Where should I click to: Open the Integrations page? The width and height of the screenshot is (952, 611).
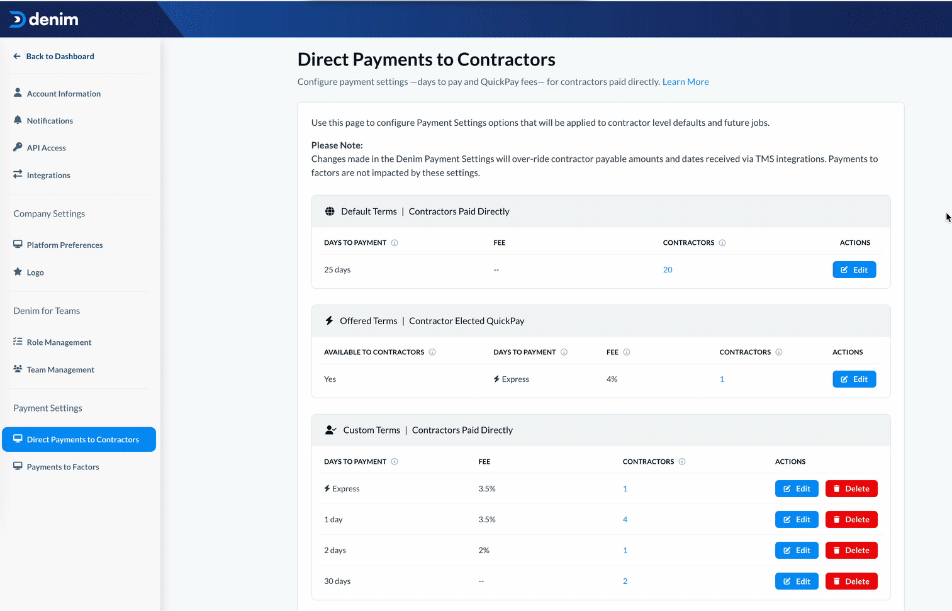[48, 176]
